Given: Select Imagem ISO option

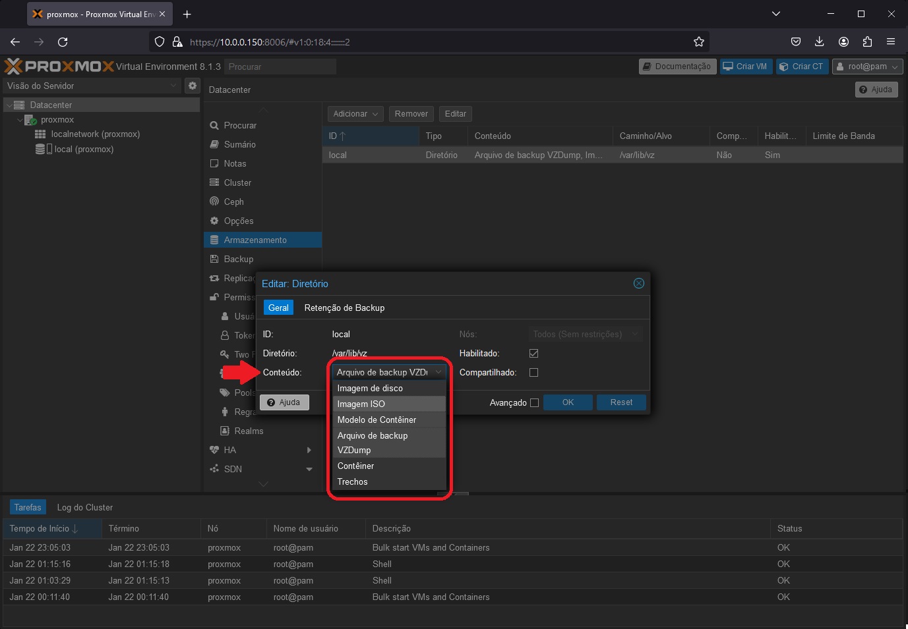Looking at the screenshot, I should (x=389, y=404).
